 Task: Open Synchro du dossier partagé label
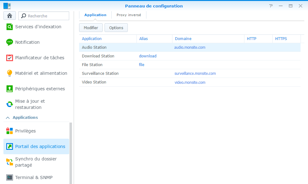pos(36,162)
